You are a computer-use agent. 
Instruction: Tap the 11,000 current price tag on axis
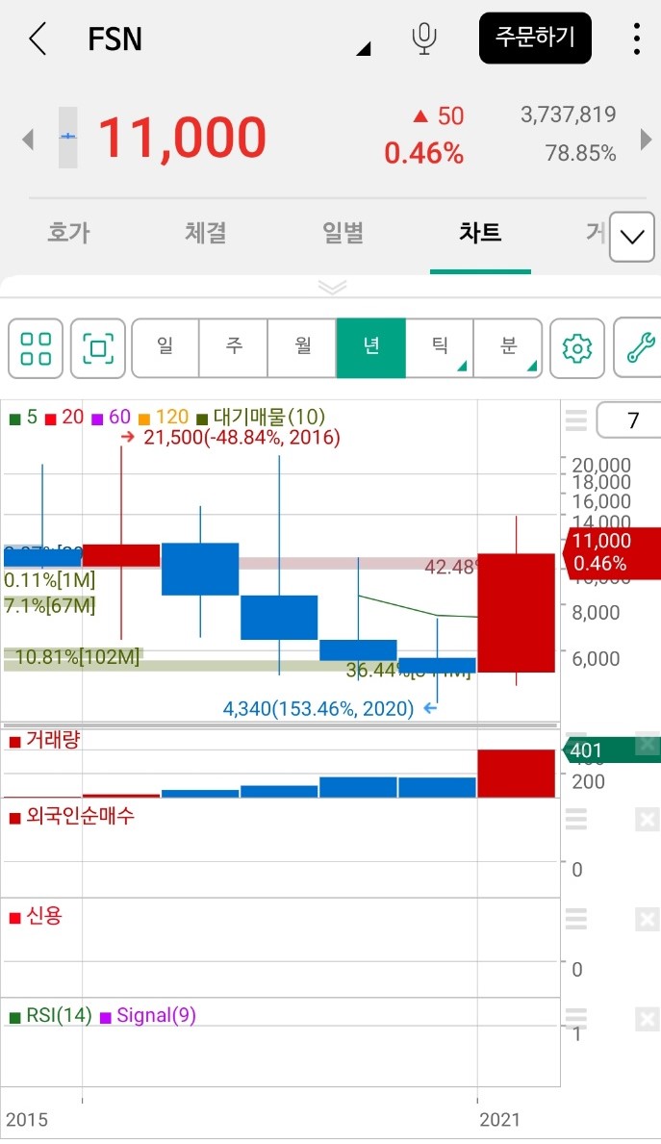coord(611,552)
